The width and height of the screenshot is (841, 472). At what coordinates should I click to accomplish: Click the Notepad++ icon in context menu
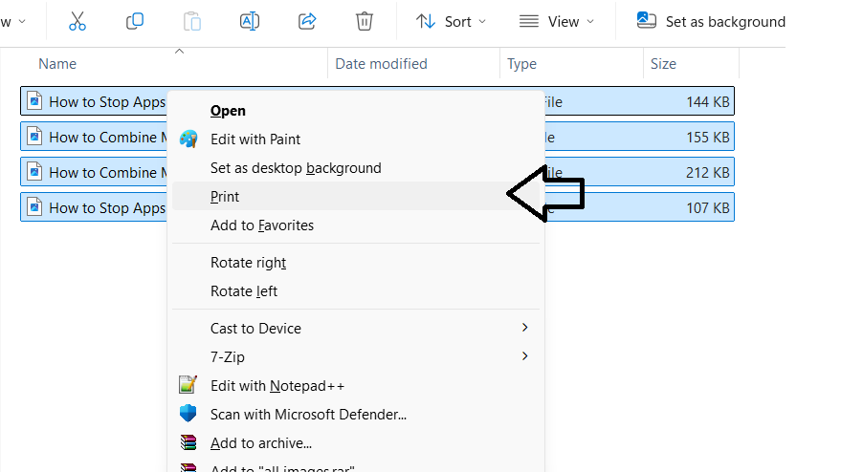point(188,385)
